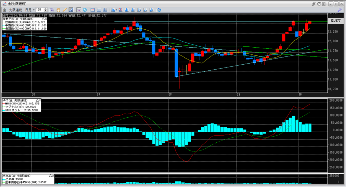Image resolution: width=346 pixels, height=187 pixels.
Task: Choose the pencil drawing tool
Action: click(x=64, y=10)
